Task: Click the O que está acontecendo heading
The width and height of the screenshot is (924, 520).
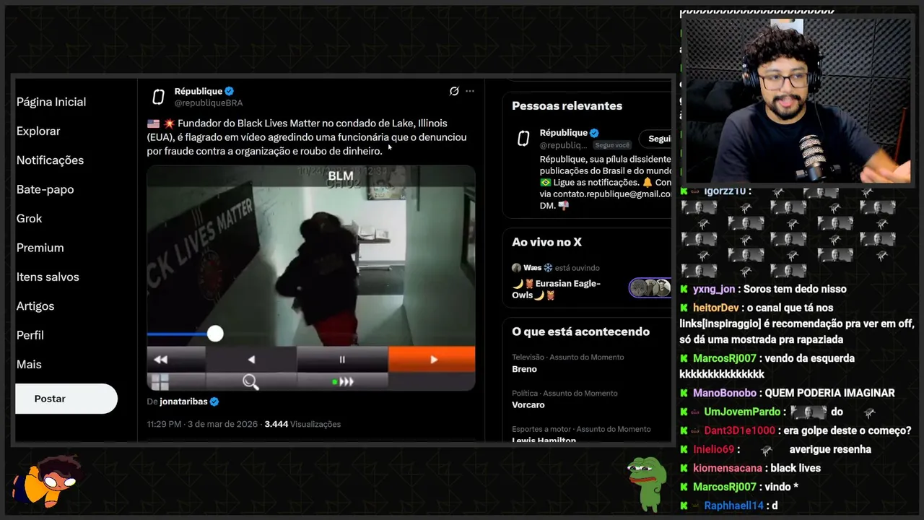Action: point(580,331)
